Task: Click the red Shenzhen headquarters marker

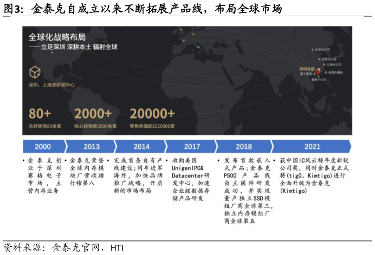Action: pos(318,70)
